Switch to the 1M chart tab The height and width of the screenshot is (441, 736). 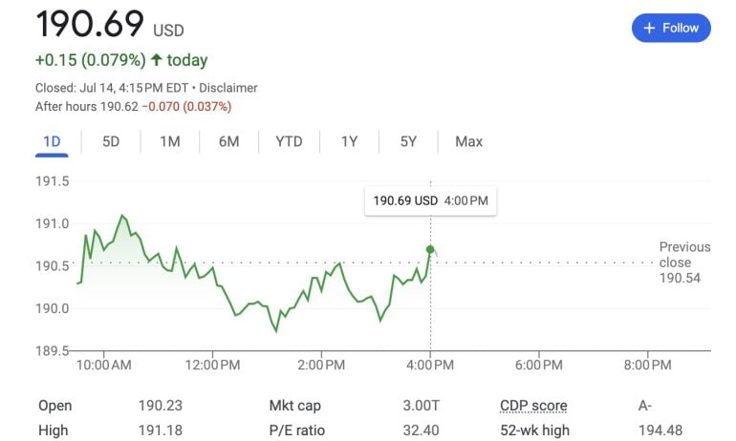pos(170,141)
